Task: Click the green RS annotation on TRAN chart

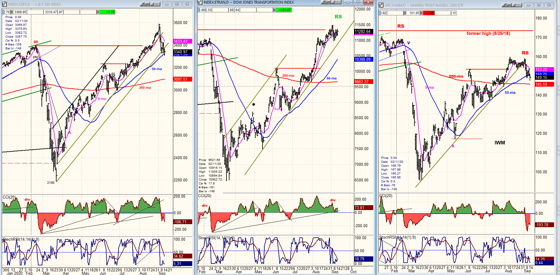Action: click(x=338, y=17)
